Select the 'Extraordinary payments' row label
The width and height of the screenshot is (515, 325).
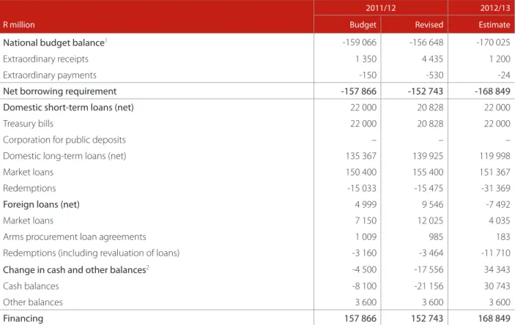(x=50, y=75)
